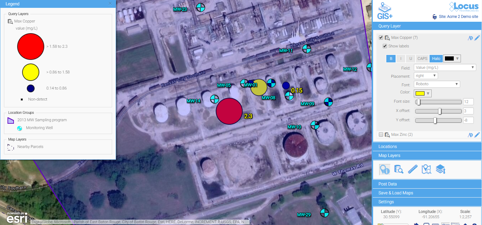Screen dimensions: 482x225
Task: Open label settings for Max Copper layer
Action: click(470, 38)
